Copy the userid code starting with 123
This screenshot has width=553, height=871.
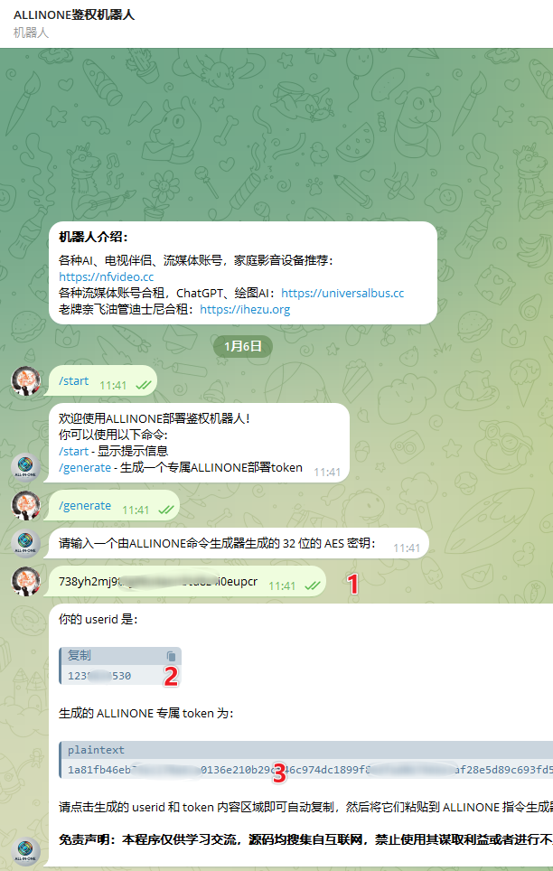[99, 676]
